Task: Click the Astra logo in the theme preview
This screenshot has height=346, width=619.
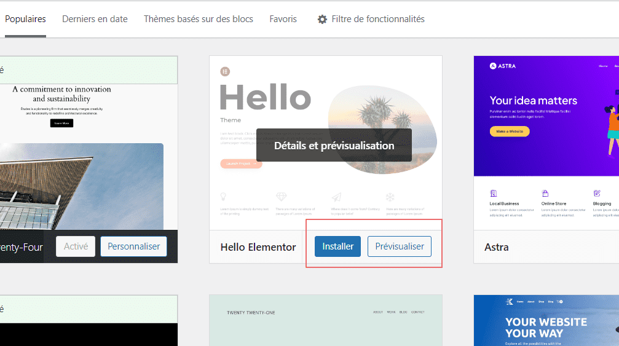Action: (503, 66)
